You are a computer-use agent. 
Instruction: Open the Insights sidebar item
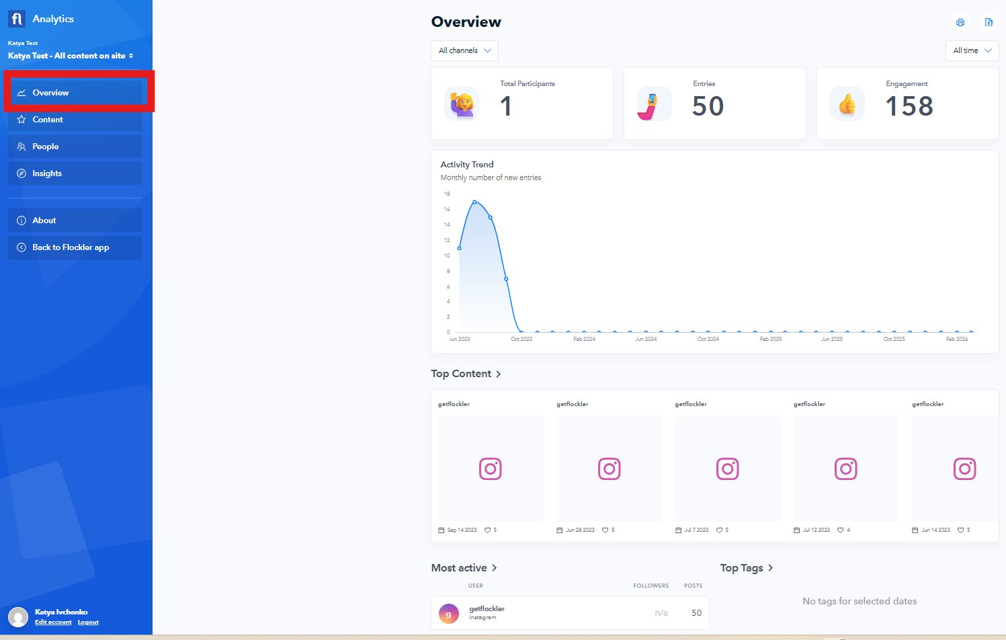coord(75,173)
